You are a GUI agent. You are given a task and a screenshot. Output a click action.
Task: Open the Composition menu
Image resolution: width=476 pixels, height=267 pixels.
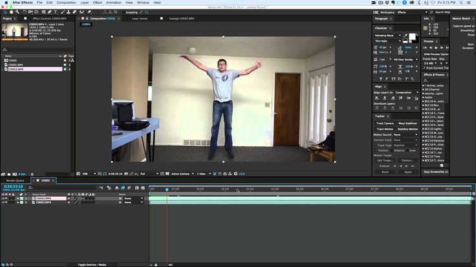(66, 3)
